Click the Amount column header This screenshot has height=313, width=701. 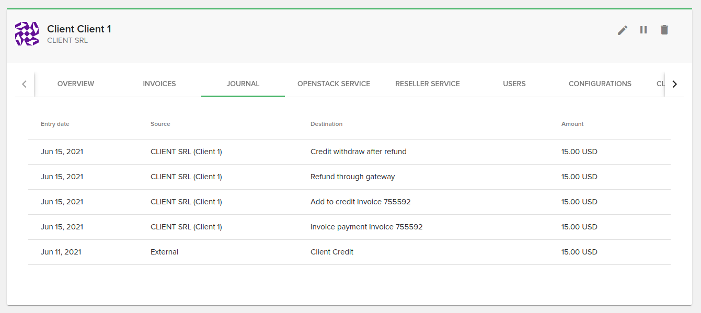572,124
